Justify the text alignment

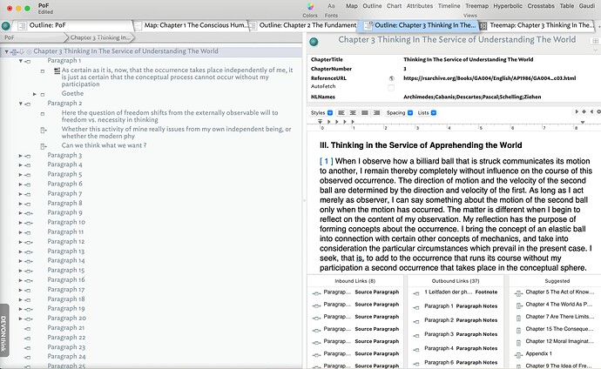(365, 112)
